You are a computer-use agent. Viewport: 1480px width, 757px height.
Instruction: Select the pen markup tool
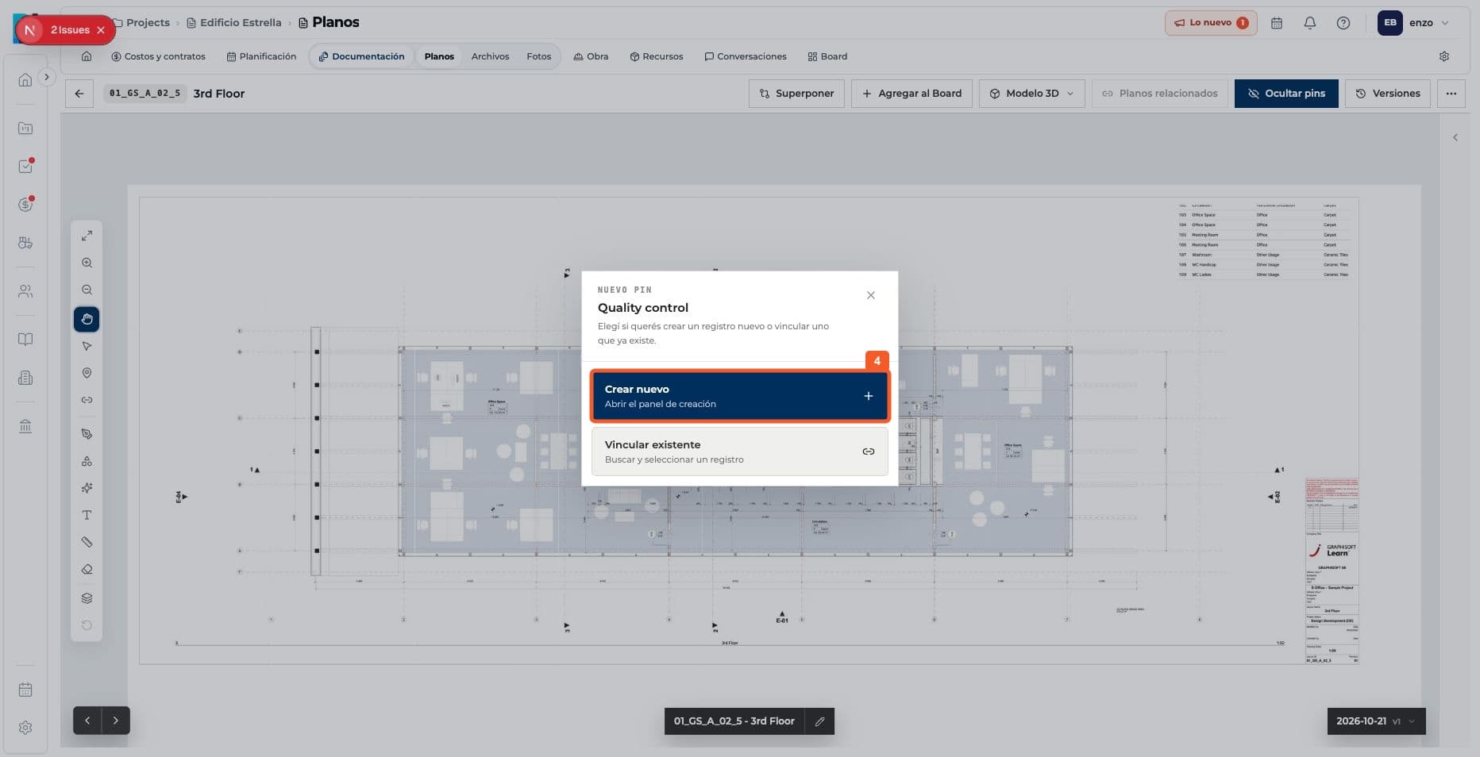coord(87,434)
